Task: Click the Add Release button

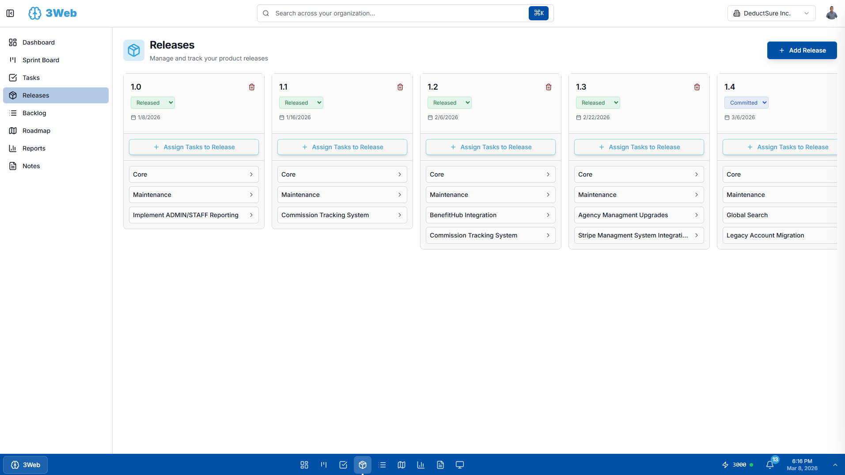Action: [x=802, y=50]
